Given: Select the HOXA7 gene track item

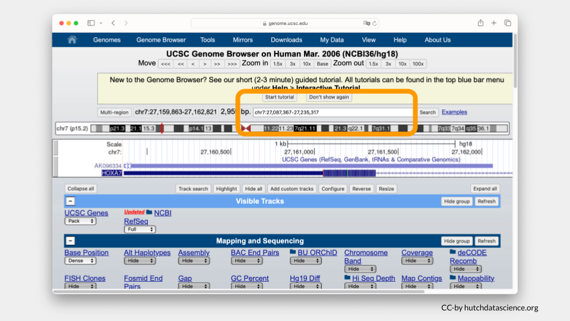Looking at the screenshot, I should click(x=112, y=173).
